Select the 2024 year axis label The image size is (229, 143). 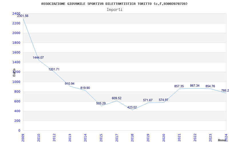point(226,137)
